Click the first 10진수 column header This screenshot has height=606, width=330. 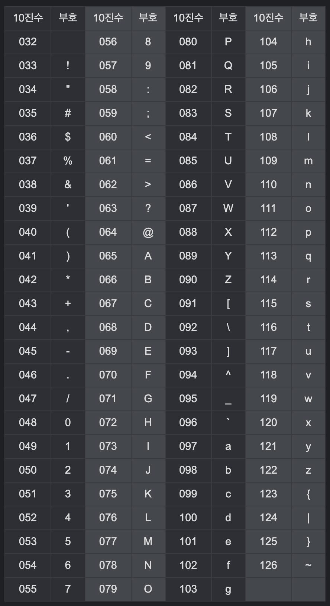(28, 17)
